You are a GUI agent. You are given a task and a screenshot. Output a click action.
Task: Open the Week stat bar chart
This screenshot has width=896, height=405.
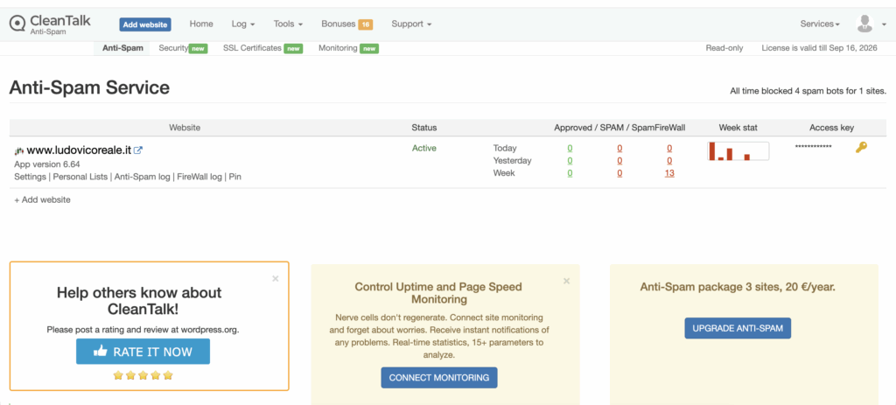click(738, 150)
